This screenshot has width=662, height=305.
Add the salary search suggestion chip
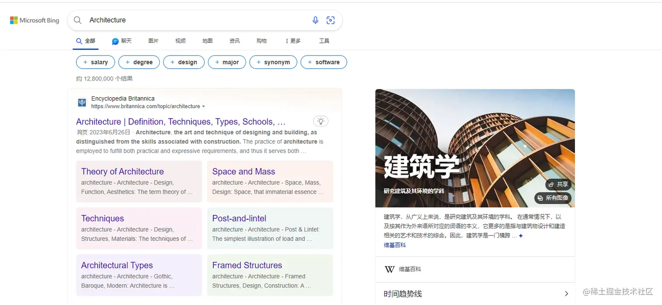tap(95, 62)
